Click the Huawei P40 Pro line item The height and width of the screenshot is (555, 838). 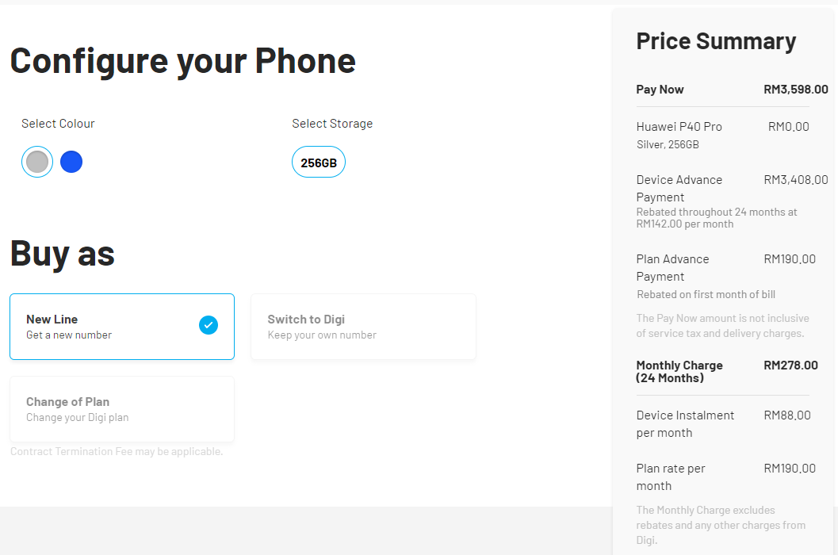point(679,127)
